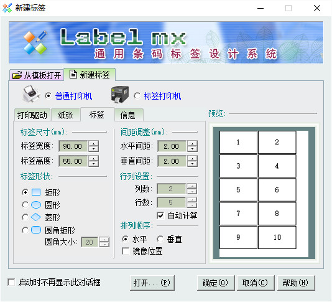This screenshot has width=332, height=302.
Task: Click the 标签高度 value field
Action: point(73,161)
